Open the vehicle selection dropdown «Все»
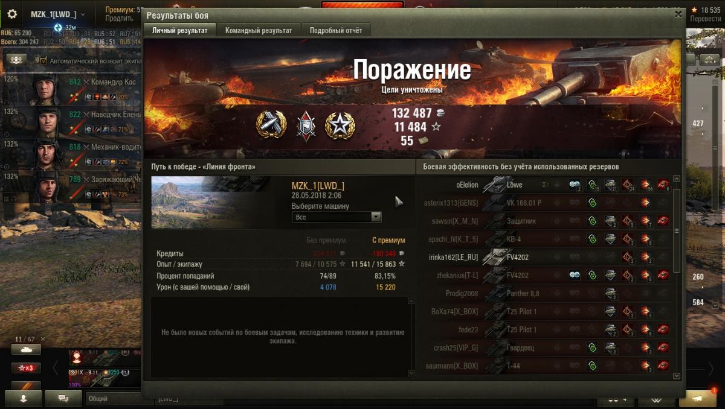 [x=337, y=217]
